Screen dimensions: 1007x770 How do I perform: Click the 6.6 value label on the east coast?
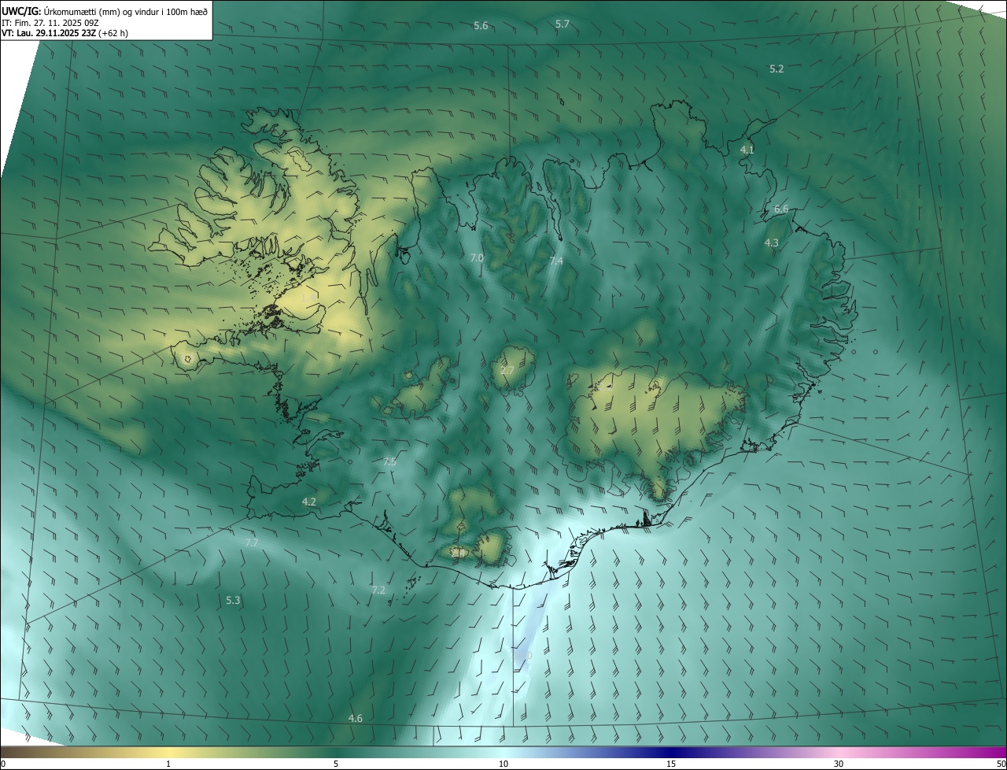pyautogui.click(x=781, y=209)
